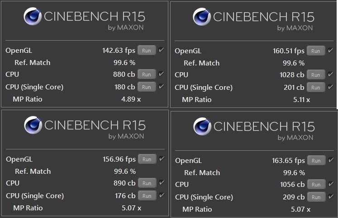
Task: Run the OpenGL test showing 142.63 fps
Action: [x=147, y=51]
